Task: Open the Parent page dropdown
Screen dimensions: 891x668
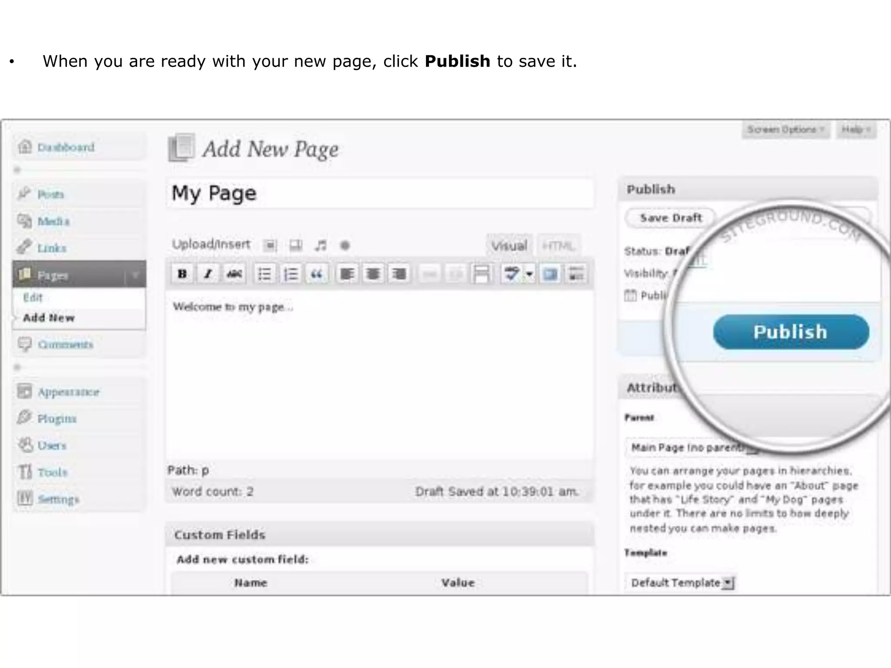Action: pos(692,448)
